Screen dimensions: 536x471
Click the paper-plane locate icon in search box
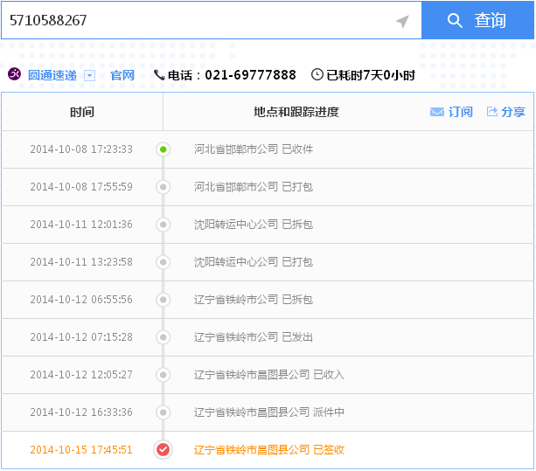[402, 21]
